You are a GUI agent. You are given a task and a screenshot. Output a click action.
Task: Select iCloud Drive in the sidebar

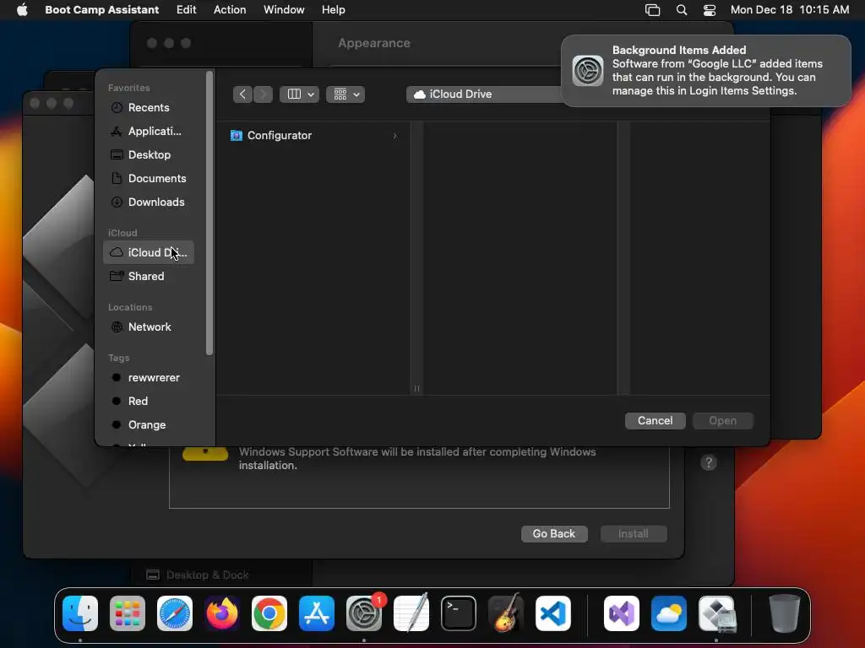click(149, 252)
